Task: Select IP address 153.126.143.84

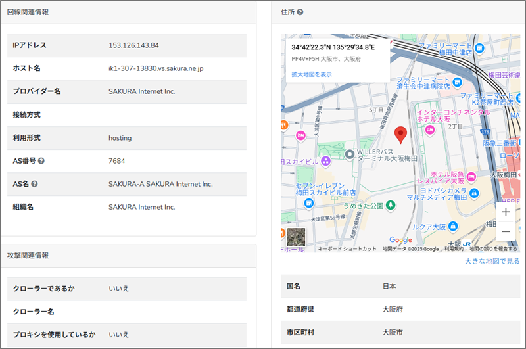Action: pos(133,45)
